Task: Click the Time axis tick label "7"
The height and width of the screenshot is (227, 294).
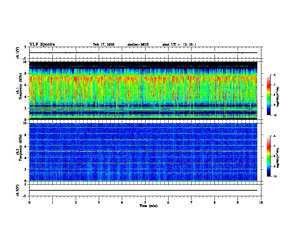Action: point(192,203)
